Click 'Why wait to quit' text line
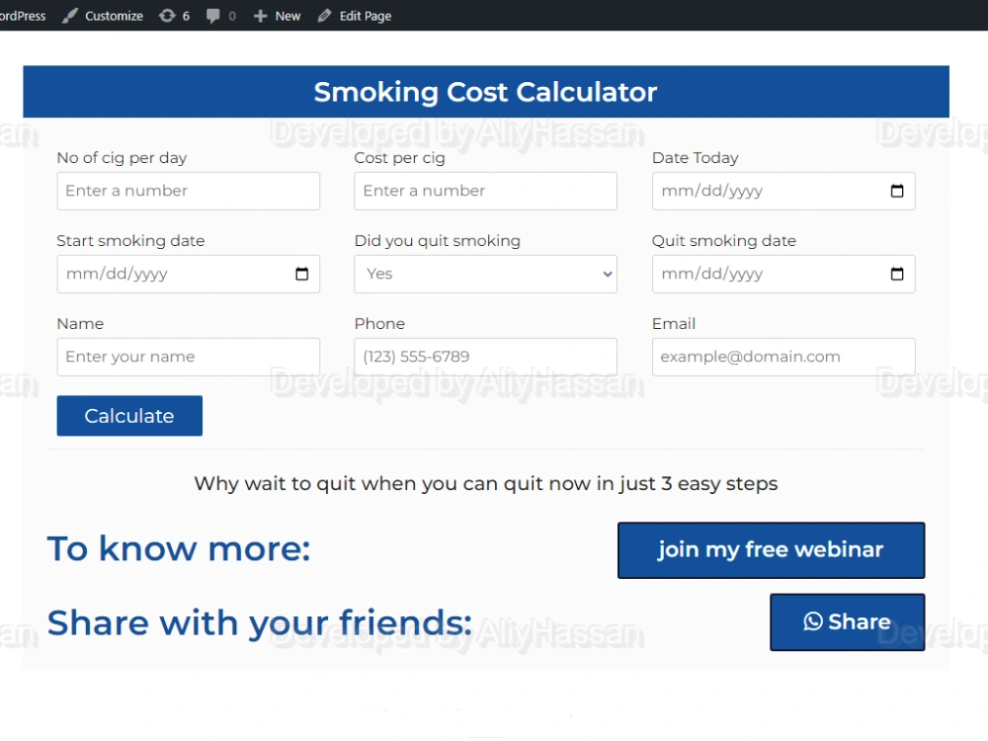The width and height of the screenshot is (988, 741). coord(485,483)
